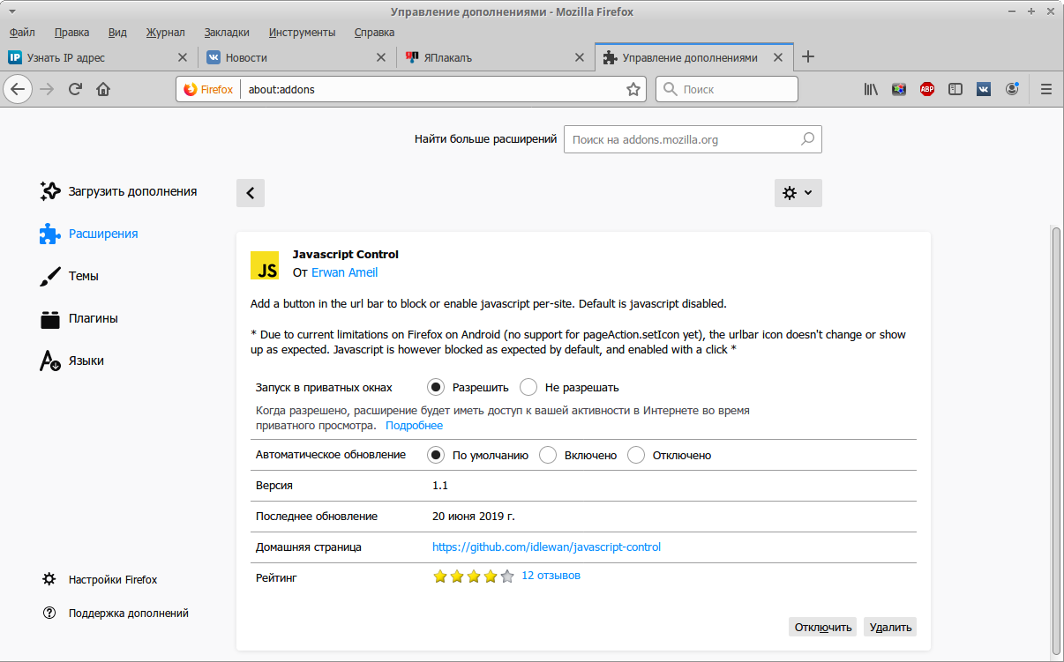This screenshot has width=1064, height=662.
Task: Open the github.com/idlewan/javascript-control homepage link
Action: 546,547
